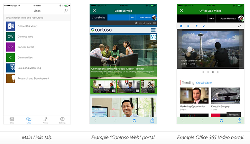Open Office 365 Video link icon
The height and width of the screenshot is (144, 250).
pyautogui.click(x=10, y=26)
